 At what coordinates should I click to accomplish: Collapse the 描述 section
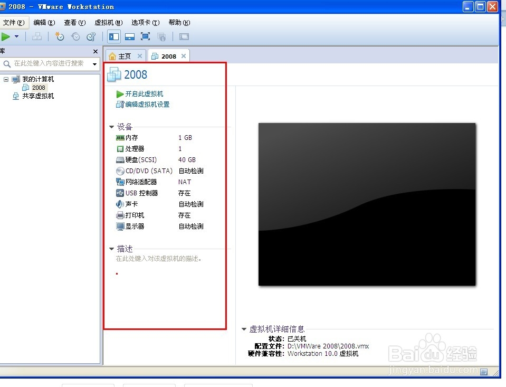pyautogui.click(x=112, y=249)
